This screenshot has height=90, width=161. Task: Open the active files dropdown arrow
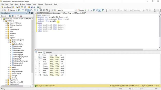tap(157, 13)
